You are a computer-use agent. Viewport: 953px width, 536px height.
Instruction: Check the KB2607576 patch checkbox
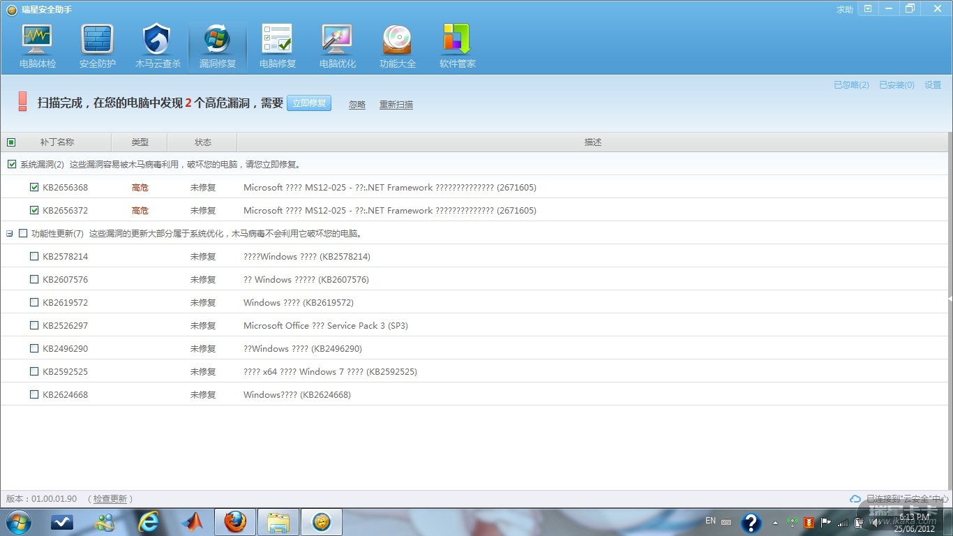click(34, 279)
